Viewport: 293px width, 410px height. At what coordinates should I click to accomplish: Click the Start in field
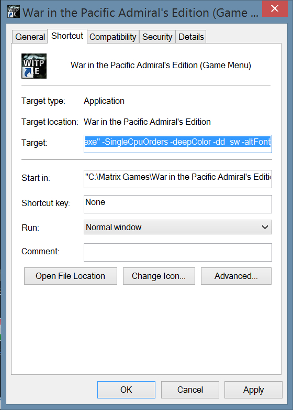[178, 179]
